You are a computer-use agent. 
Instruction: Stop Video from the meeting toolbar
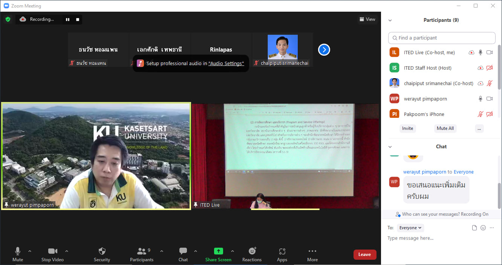[x=52, y=254]
